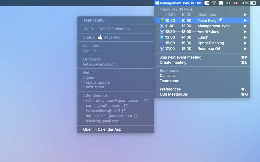The height and width of the screenshot is (162, 260).
Task: Open the ellipsis menu in the menu bar
Action: (228, 3)
